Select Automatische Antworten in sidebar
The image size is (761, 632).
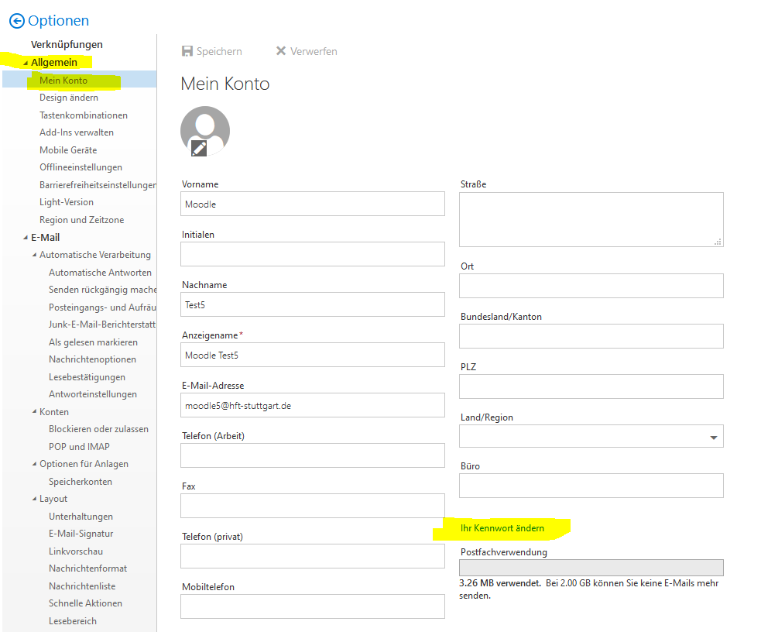point(100,273)
